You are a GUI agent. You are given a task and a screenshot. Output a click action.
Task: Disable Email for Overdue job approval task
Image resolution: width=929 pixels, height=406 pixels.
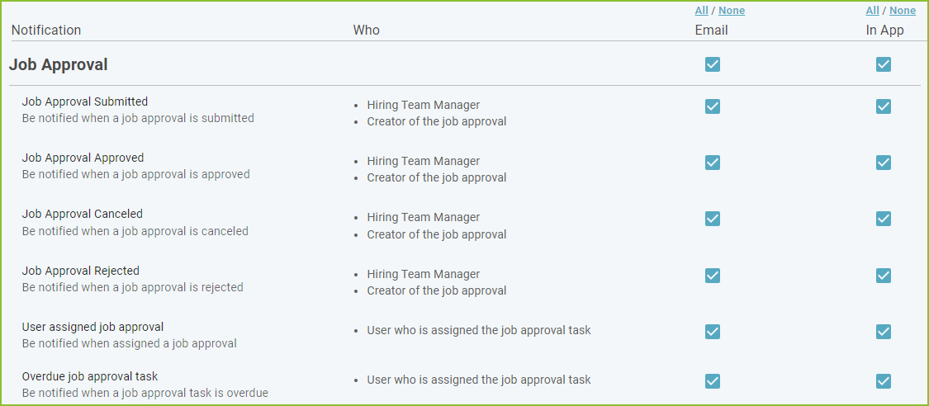point(712,381)
